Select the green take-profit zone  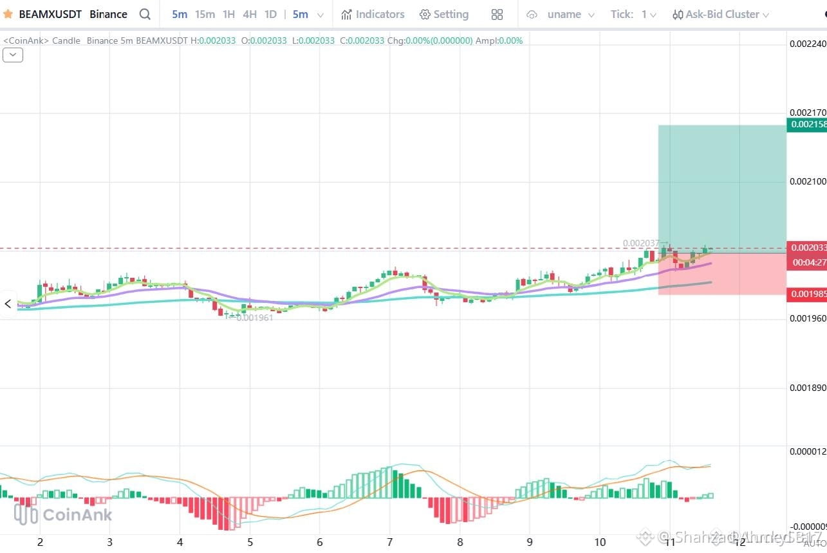tap(722, 189)
